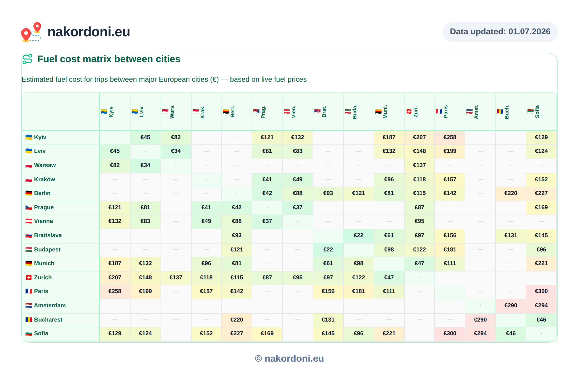Click the Romania flag in Buch. column header
Viewport: 579px width, 379px height.
[x=500, y=111]
